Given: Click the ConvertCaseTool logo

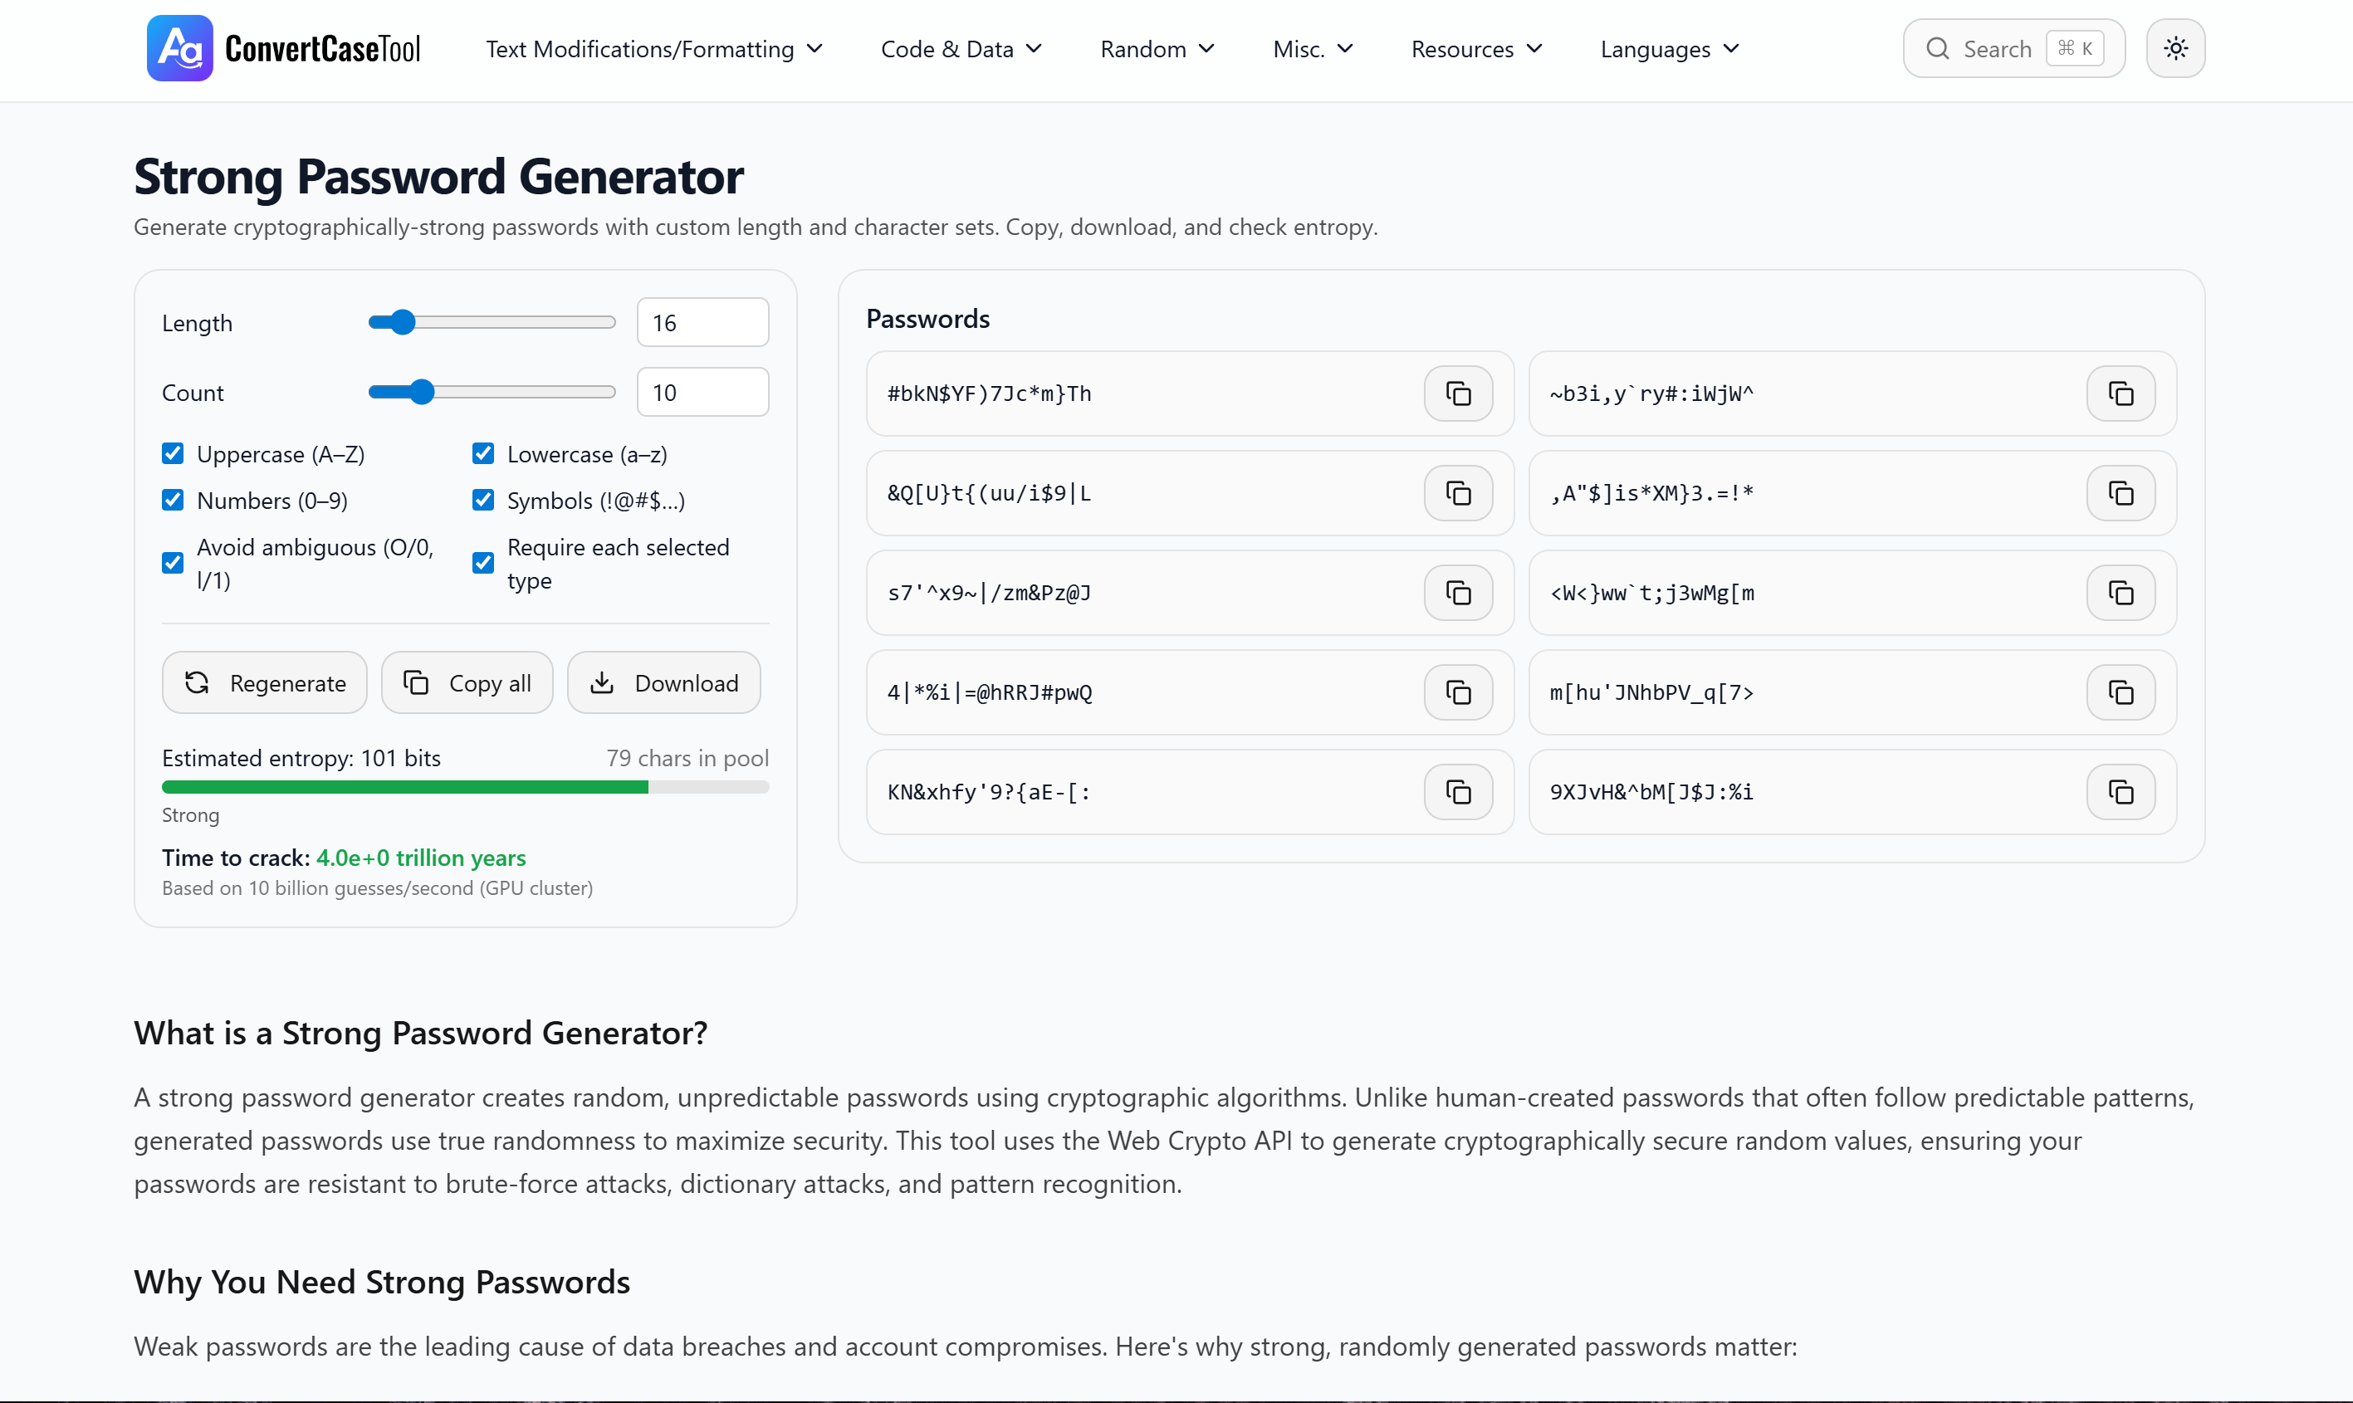Looking at the screenshot, I should [x=281, y=47].
